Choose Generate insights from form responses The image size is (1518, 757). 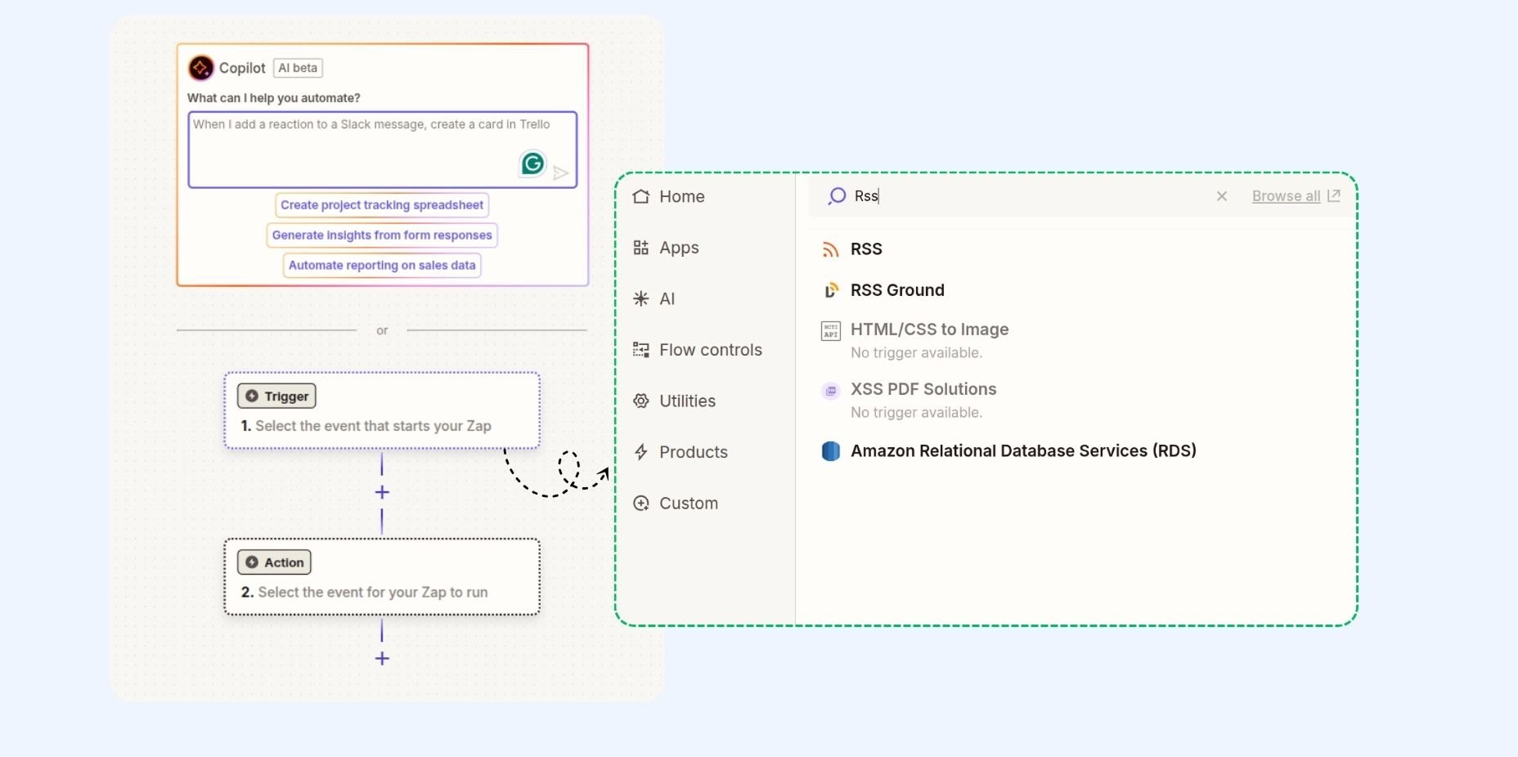(x=382, y=235)
